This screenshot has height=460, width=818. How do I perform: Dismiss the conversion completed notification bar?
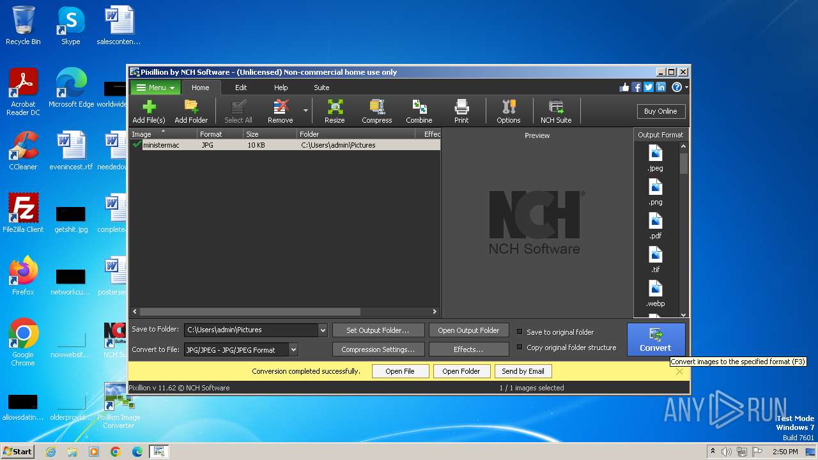679,372
